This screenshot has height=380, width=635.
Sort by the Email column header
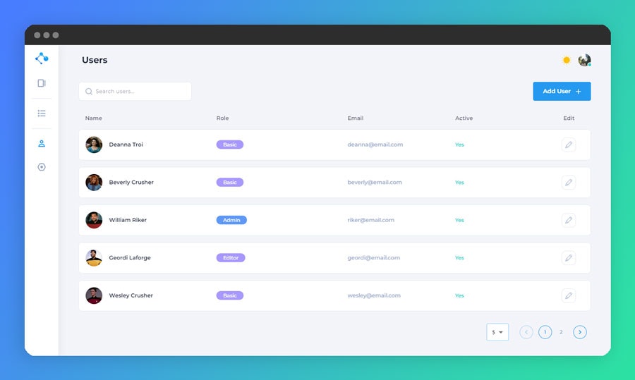[355, 118]
